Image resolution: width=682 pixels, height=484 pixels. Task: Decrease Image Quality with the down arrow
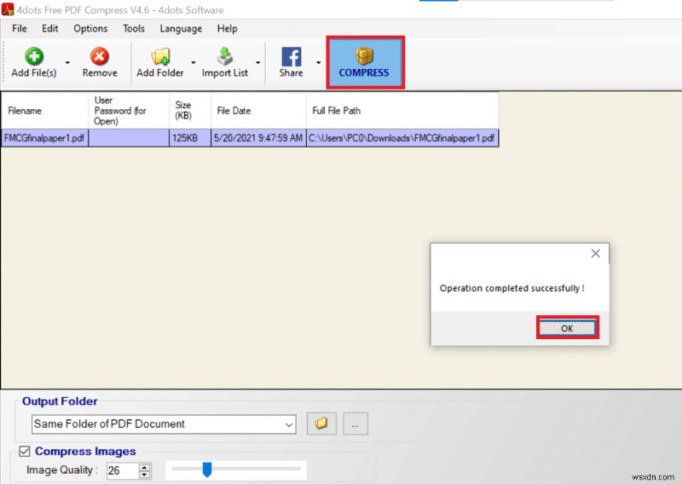point(144,475)
